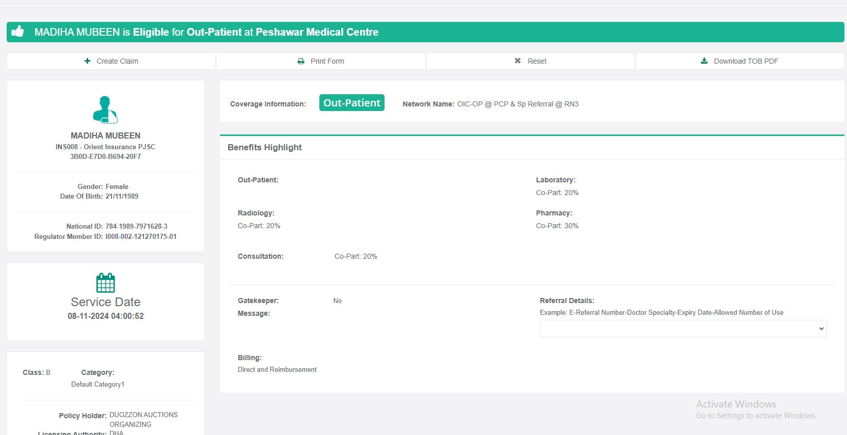Open the Referral Details dropdown
The width and height of the screenshot is (847, 435).
682,329
